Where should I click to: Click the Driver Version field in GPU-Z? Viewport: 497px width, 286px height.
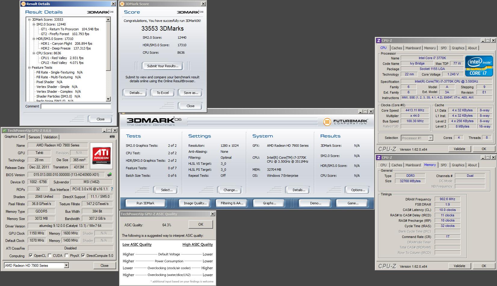70,226
